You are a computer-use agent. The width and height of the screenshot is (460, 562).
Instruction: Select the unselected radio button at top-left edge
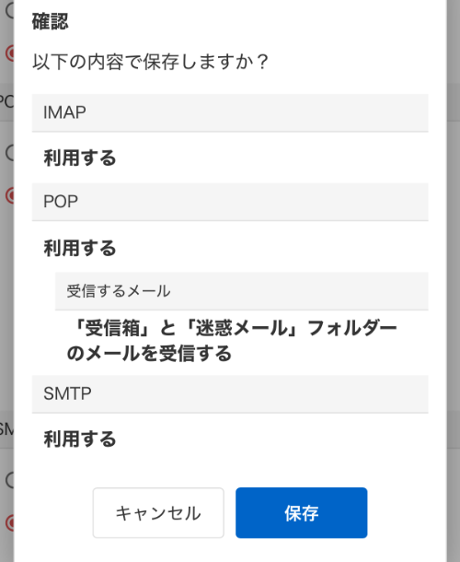[10, 10]
